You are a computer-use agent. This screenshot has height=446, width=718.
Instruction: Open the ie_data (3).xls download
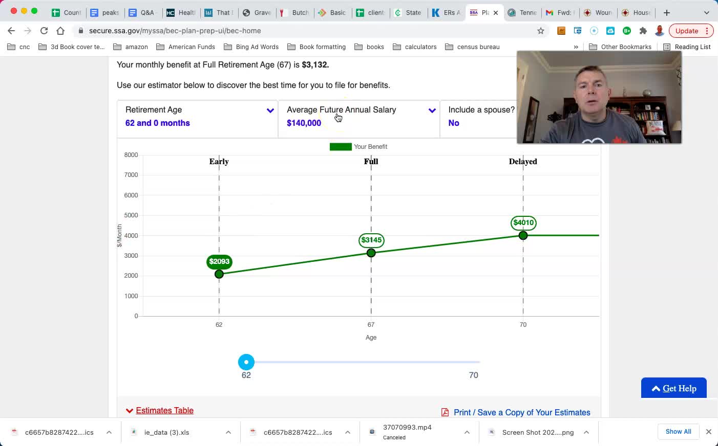(x=166, y=432)
